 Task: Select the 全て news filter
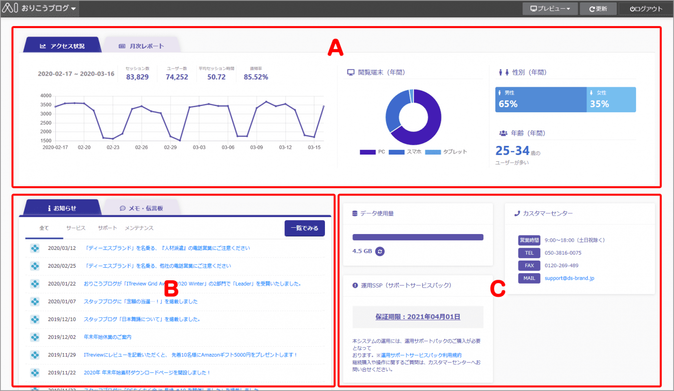pos(44,228)
